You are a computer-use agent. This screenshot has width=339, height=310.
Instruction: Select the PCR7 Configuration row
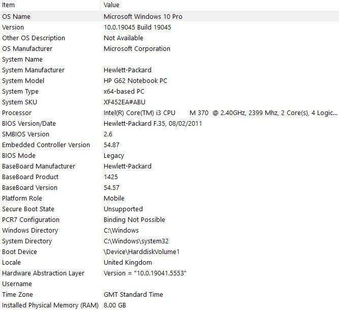170,220
